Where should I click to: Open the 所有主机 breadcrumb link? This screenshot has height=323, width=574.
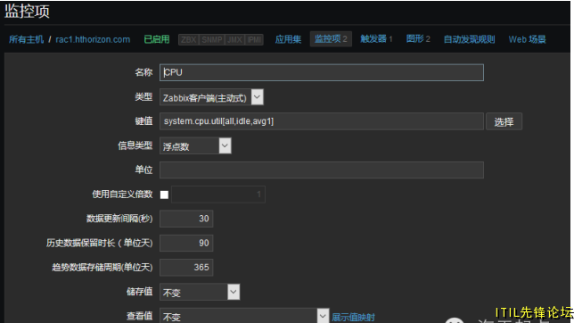pyautogui.click(x=27, y=39)
